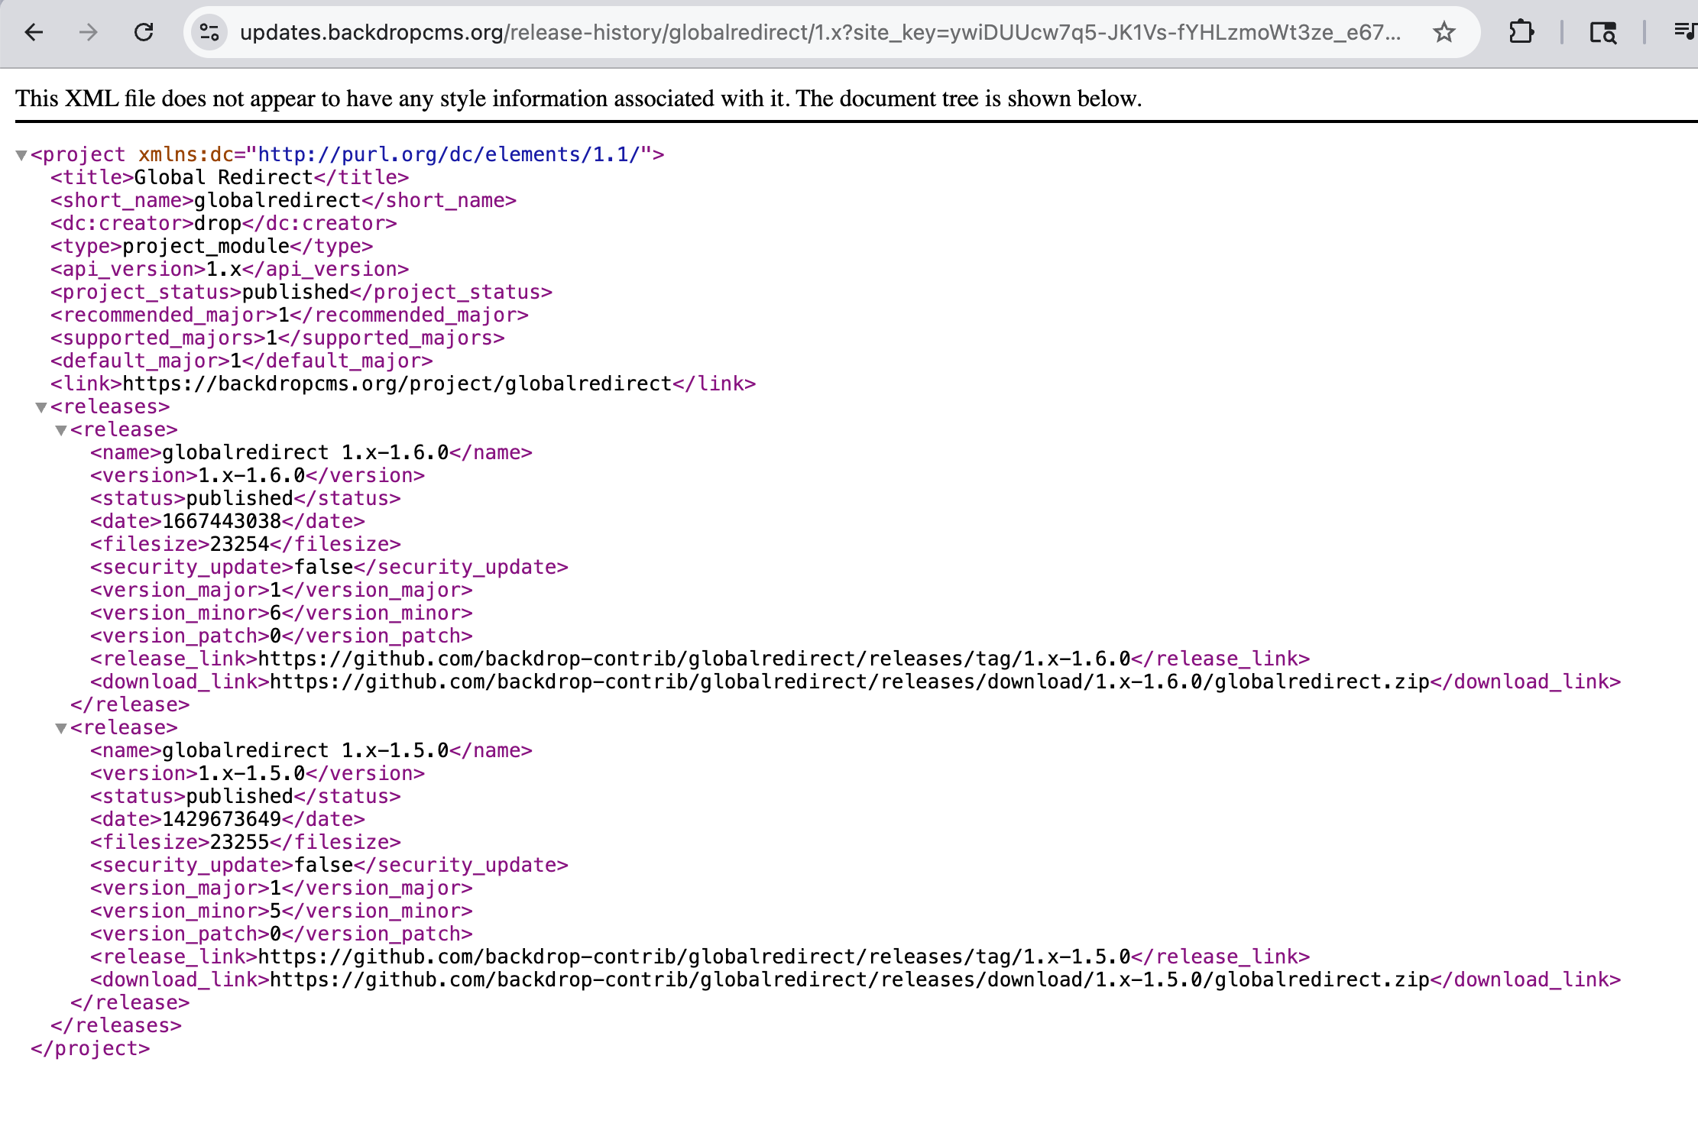Select filesize value 23254
Image resolution: width=1698 pixels, height=1143 pixels.
pyautogui.click(x=240, y=544)
